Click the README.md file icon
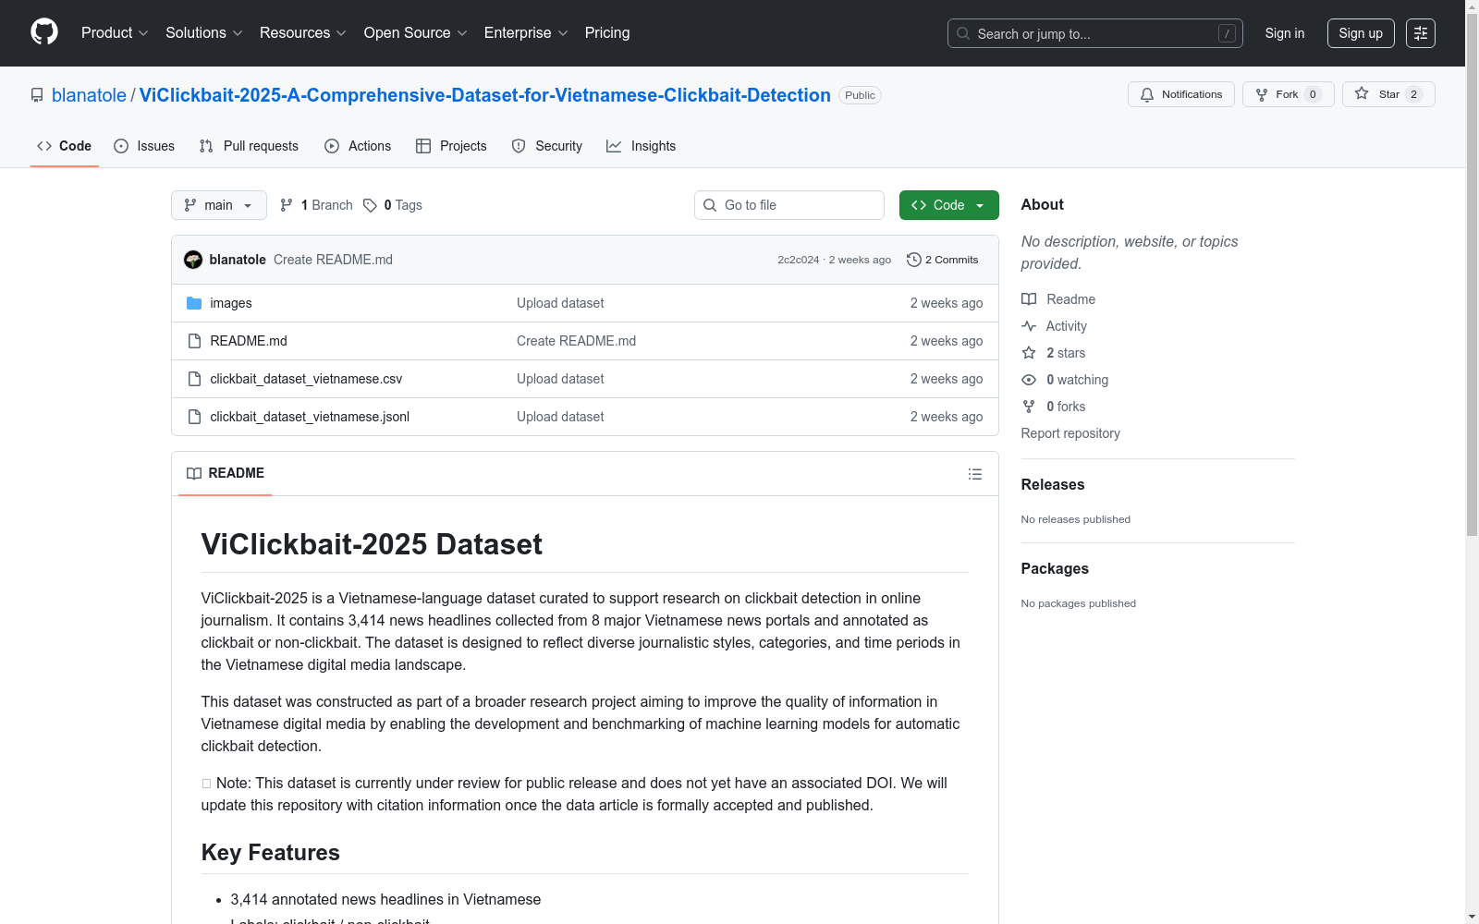Viewport: 1479px width, 924px height. click(x=194, y=341)
